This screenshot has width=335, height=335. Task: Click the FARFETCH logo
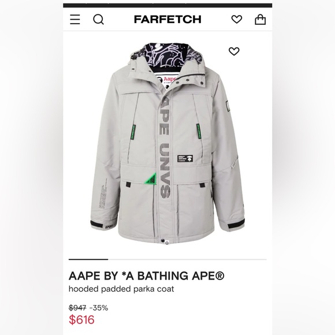click(x=167, y=20)
